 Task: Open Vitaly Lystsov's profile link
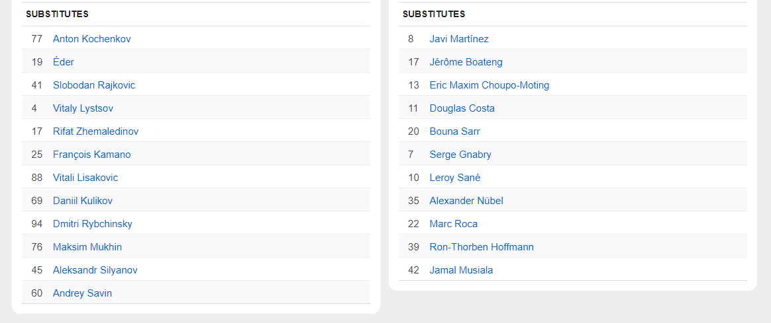83,108
